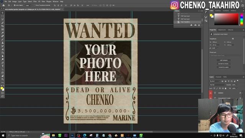The height and width of the screenshot is (138, 245).
Task: Select the Zoom tool
Action: tap(3, 79)
